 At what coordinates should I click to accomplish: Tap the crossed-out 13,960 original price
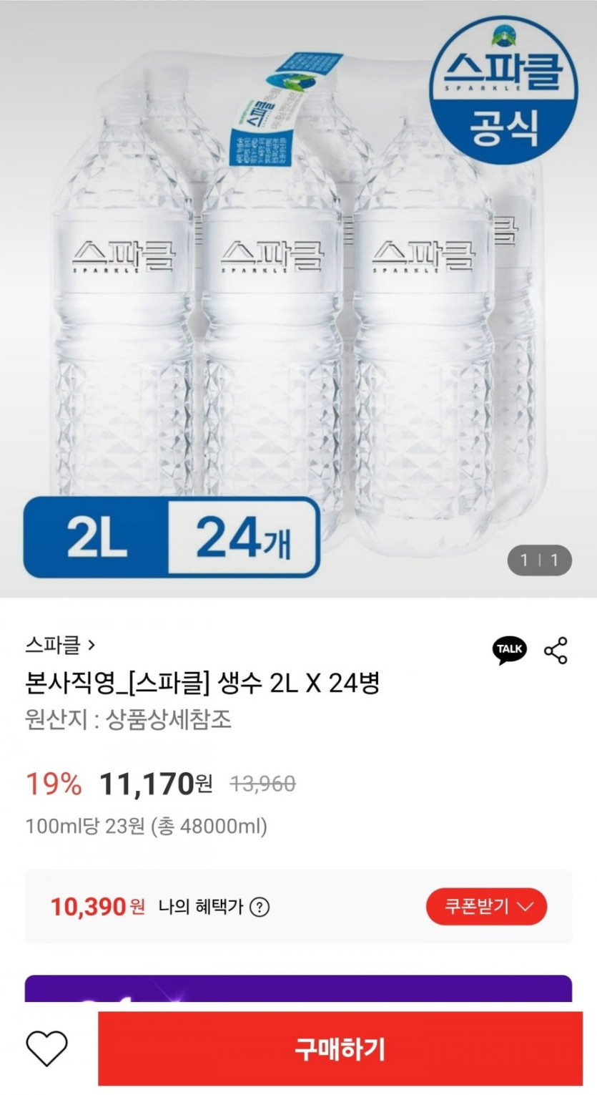click(262, 784)
